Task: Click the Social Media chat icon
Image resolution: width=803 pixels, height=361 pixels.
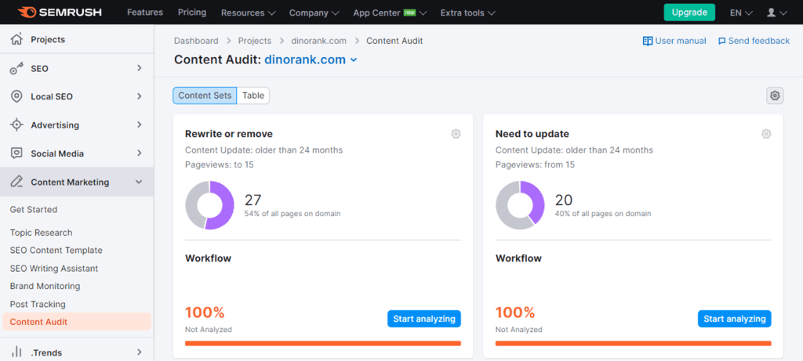Action: coord(17,153)
